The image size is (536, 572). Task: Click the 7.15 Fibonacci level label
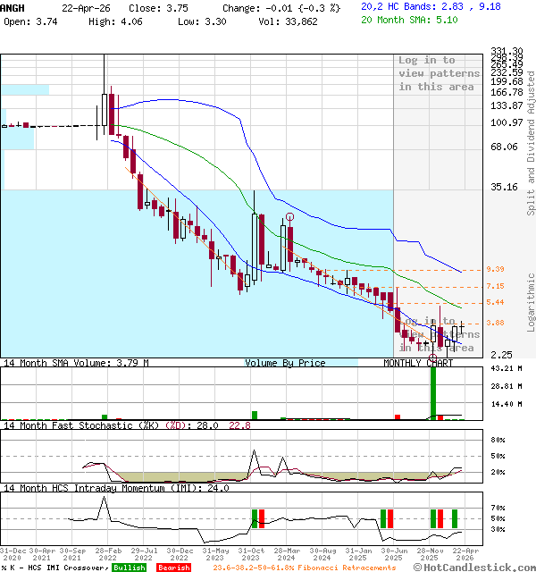496,287
